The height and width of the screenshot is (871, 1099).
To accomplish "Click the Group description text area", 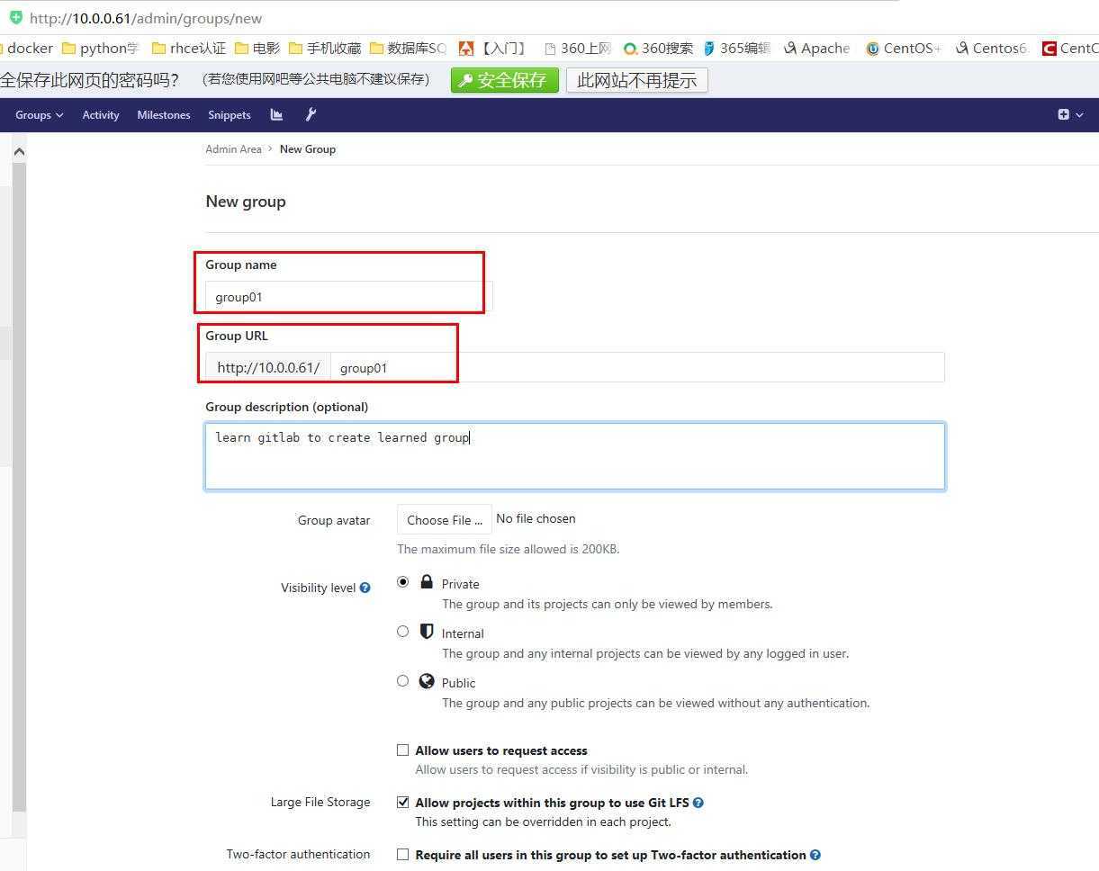I will point(575,456).
